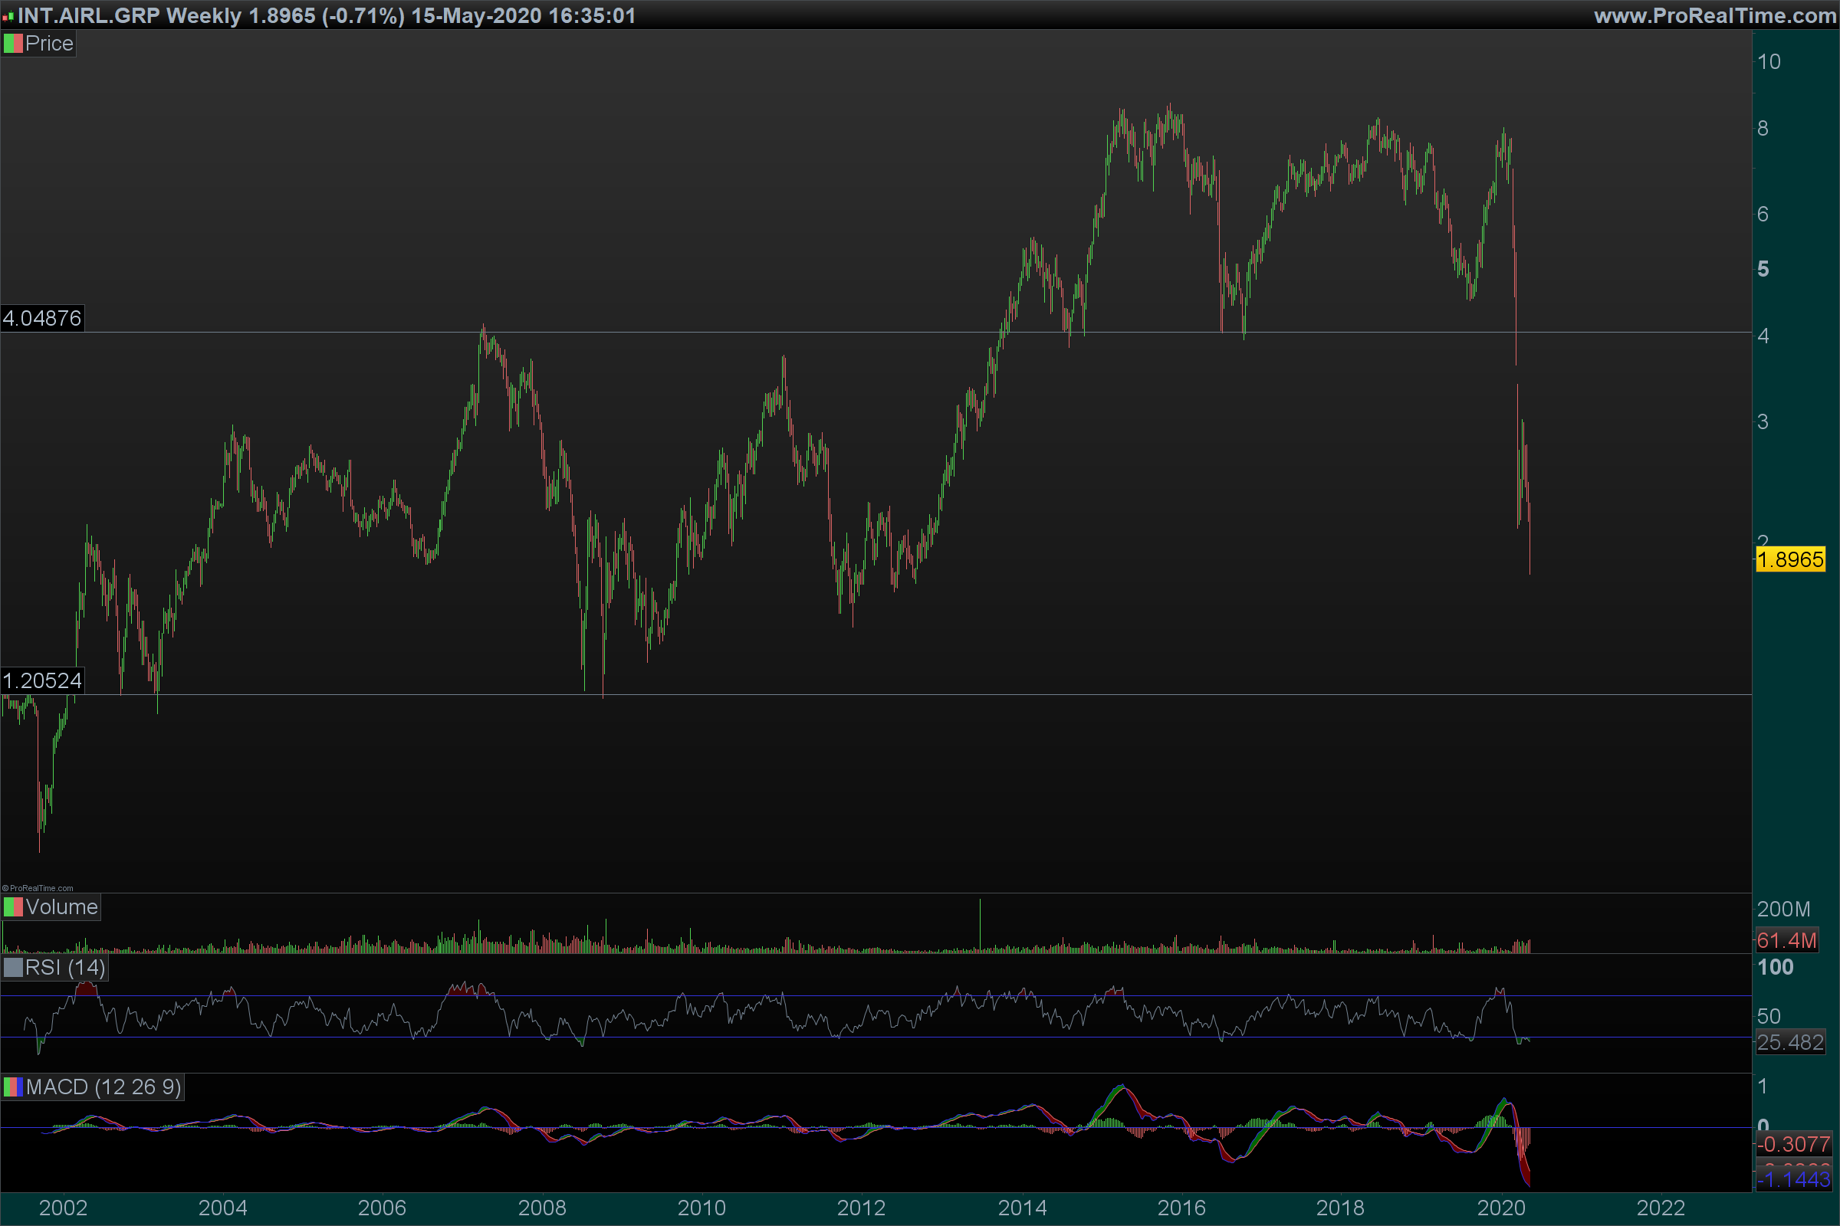
Task: Open the www.ProRealTime.com link
Action: click(x=1715, y=15)
